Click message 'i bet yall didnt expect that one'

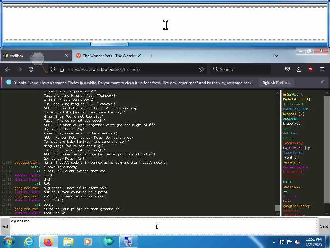click(75, 171)
